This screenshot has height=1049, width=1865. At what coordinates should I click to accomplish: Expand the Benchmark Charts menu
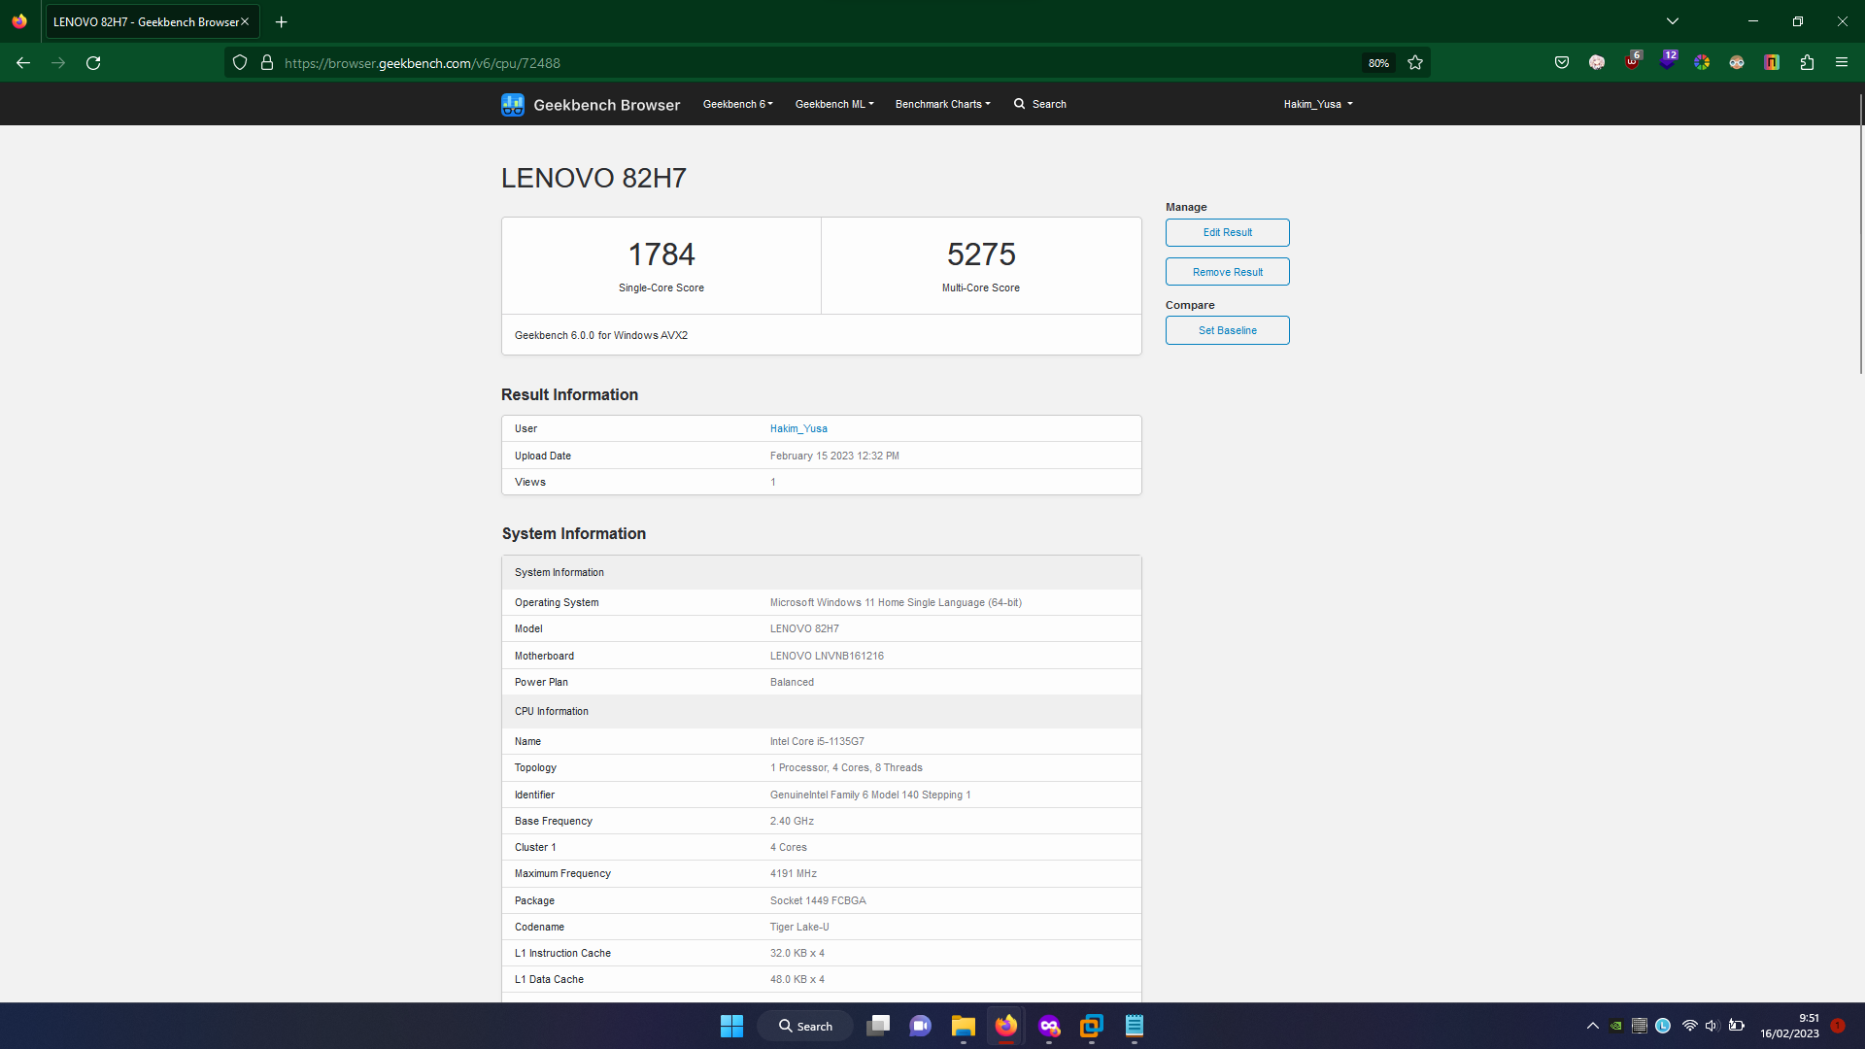point(942,104)
